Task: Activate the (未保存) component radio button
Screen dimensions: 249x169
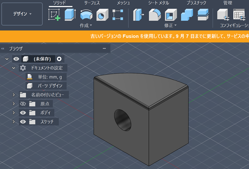Action: pyautogui.click(x=59, y=59)
